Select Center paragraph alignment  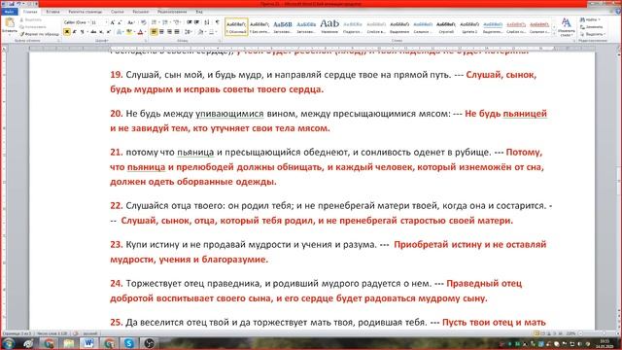161,32
